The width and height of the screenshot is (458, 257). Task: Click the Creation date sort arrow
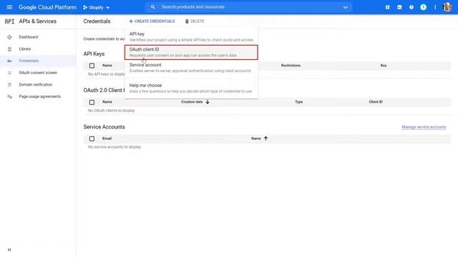208,102
